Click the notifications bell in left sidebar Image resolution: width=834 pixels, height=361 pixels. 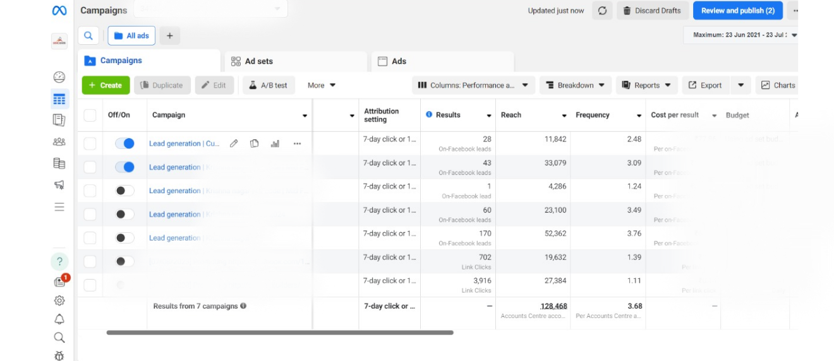tap(59, 319)
